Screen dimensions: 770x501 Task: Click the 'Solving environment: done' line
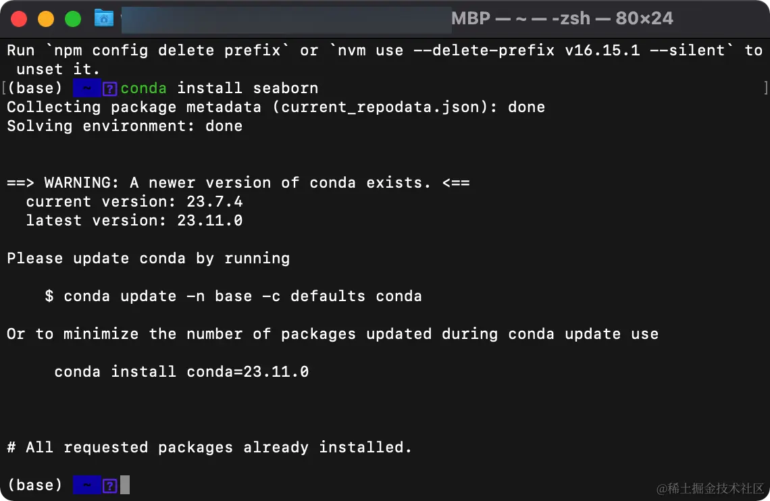(124, 126)
